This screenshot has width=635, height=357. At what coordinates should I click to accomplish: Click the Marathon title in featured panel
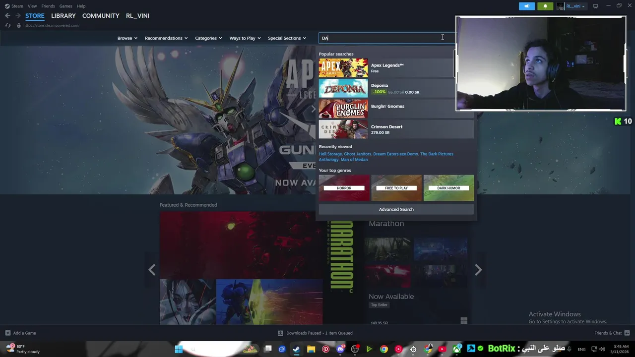(x=386, y=224)
